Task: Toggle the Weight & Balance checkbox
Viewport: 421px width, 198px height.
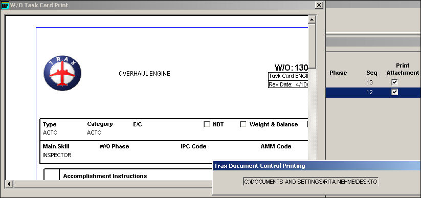Action: click(x=243, y=124)
